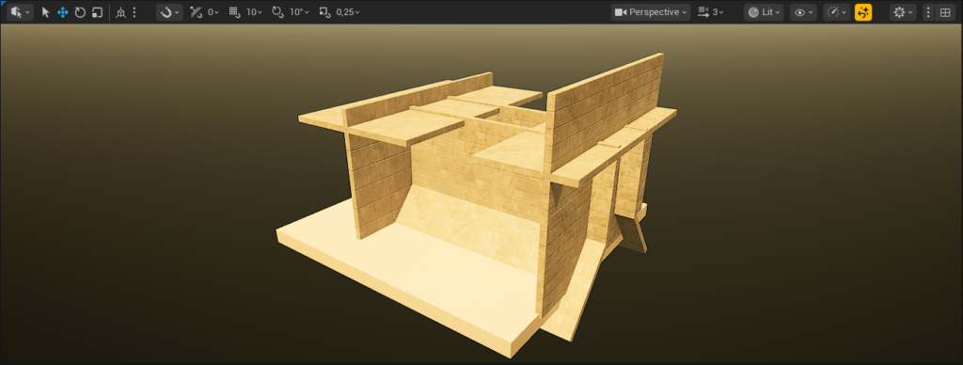This screenshot has height=365, width=963.
Task: Switch to the Scale gizmo tool
Action: click(97, 12)
